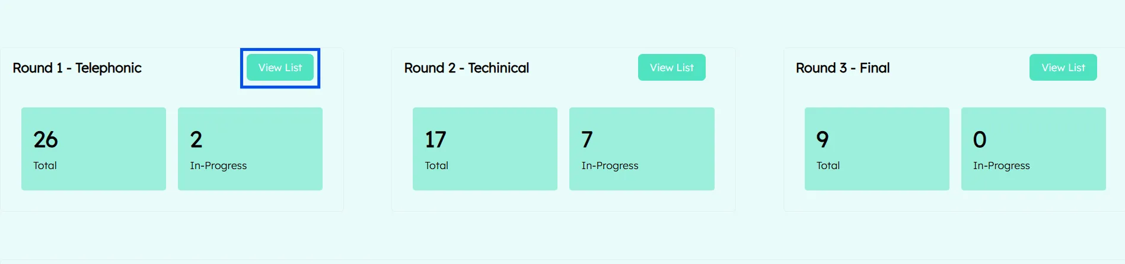Screen dimensions: 1125x264
Task: Open View List for Round 3 - Final
Action: point(1063,68)
